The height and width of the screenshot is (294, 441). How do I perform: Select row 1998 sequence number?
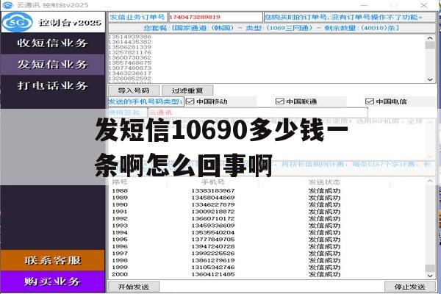120,260
